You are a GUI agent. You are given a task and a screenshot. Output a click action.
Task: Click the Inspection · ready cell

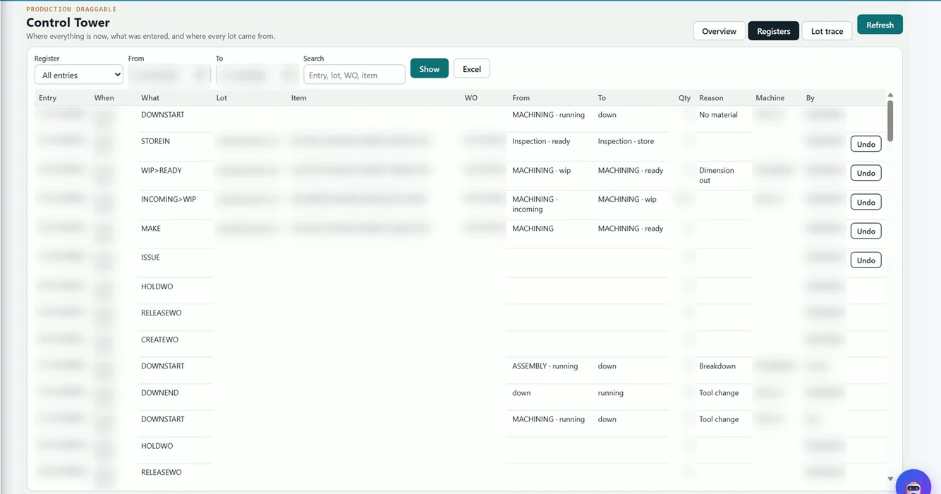point(541,141)
